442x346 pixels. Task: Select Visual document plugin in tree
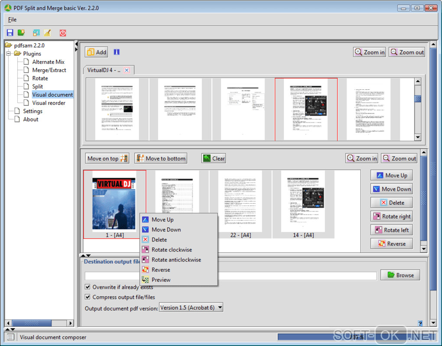(52, 95)
